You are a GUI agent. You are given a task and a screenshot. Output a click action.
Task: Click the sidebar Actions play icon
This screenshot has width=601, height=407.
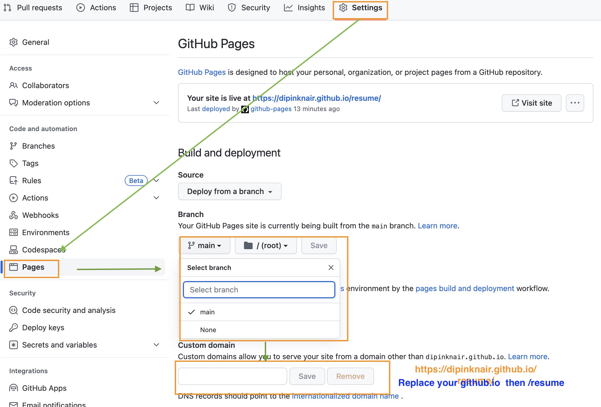coord(14,198)
